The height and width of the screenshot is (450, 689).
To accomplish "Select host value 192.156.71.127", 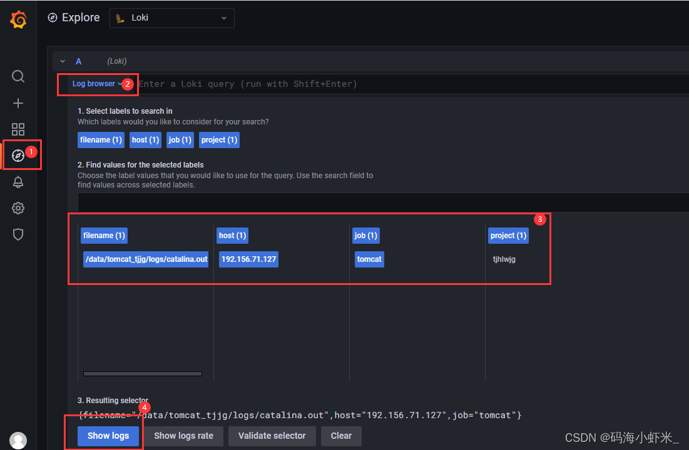I will coord(248,259).
